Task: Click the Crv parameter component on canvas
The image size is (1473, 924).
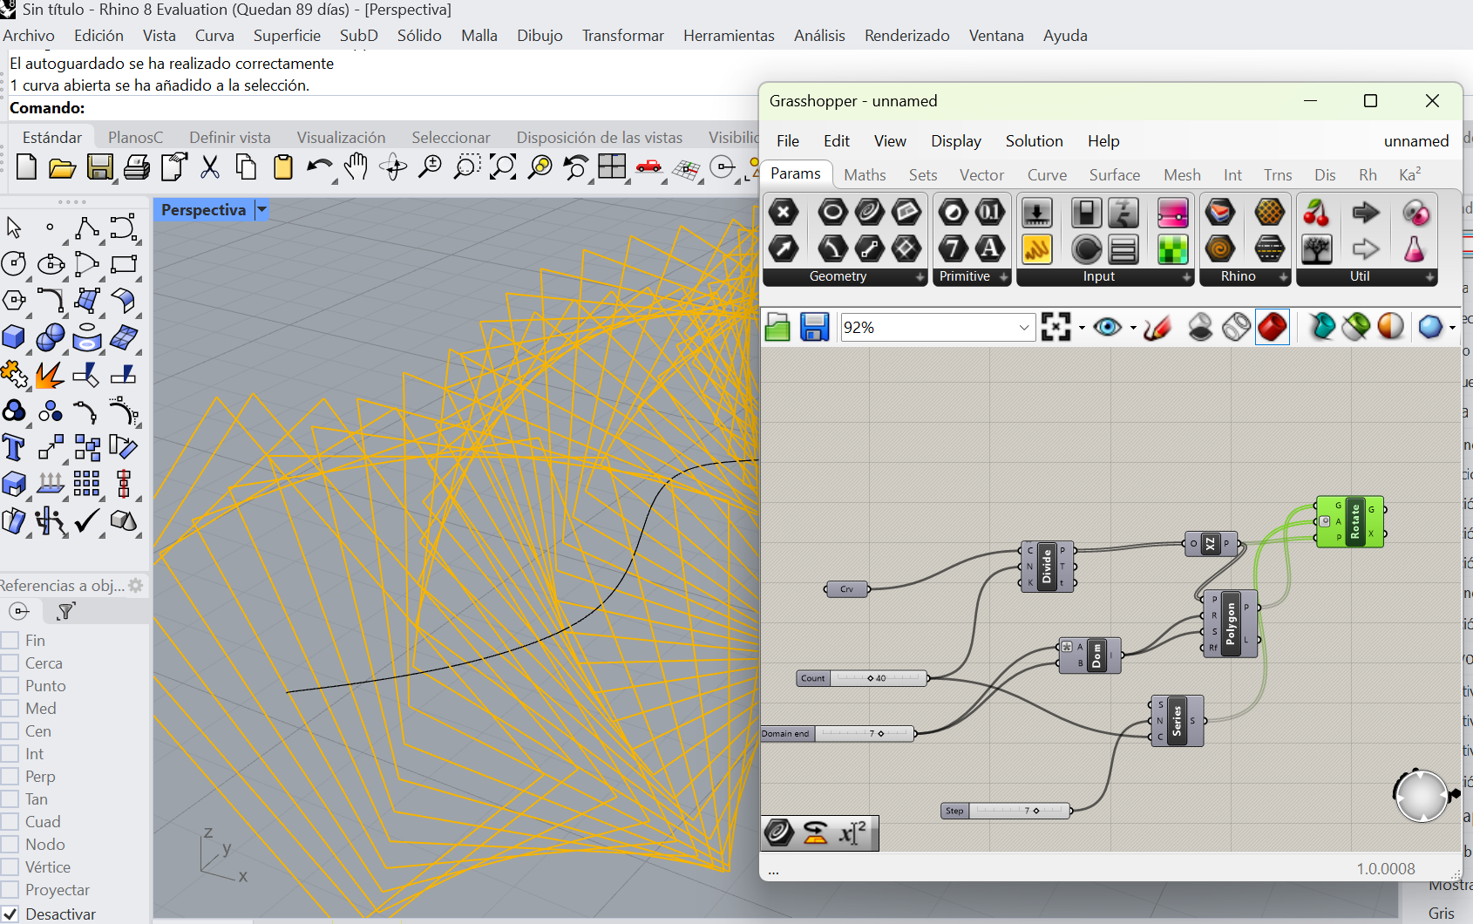Action: pos(847,589)
